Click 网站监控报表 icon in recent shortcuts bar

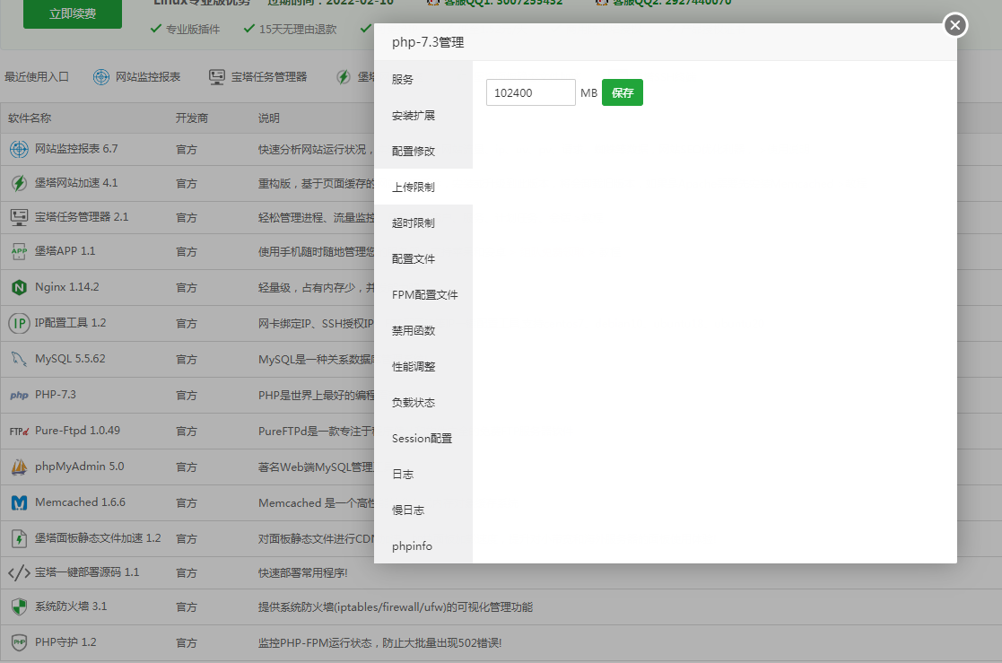click(x=101, y=77)
